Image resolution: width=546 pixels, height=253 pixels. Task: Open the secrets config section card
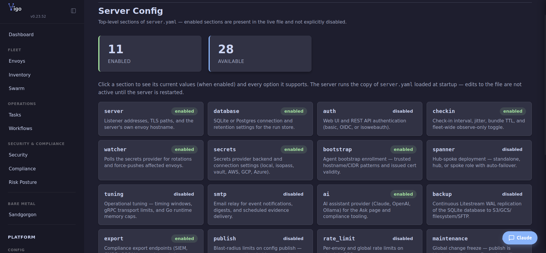[x=260, y=160]
